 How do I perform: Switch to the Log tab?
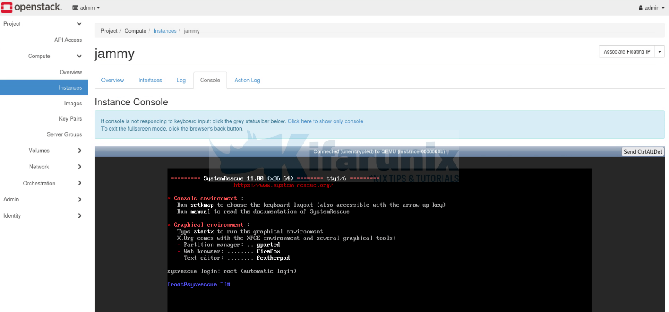click(x=181, y=80)
